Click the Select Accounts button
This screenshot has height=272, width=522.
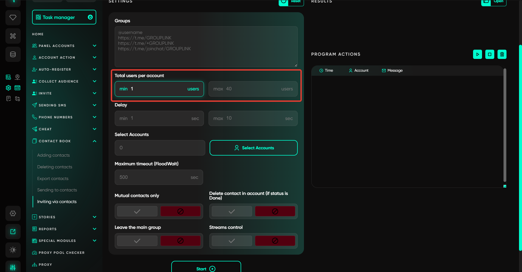pos(253,148)
